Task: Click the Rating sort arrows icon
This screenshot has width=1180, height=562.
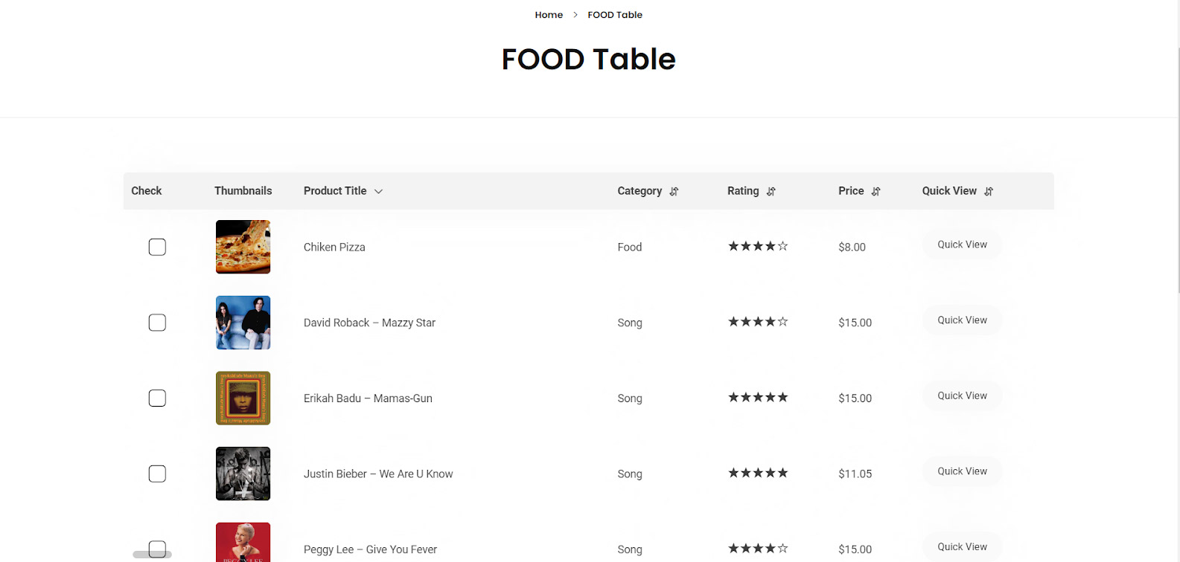Action: 771,192
